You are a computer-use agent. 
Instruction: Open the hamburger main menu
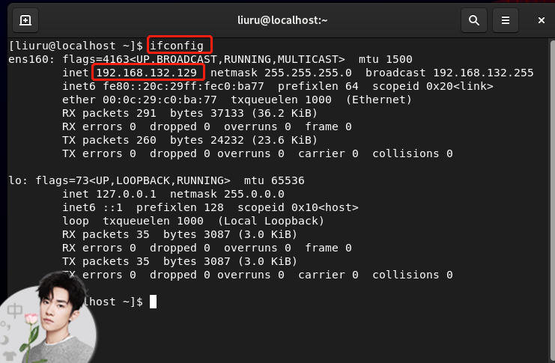pyautogui.click(x=506, y=20)
